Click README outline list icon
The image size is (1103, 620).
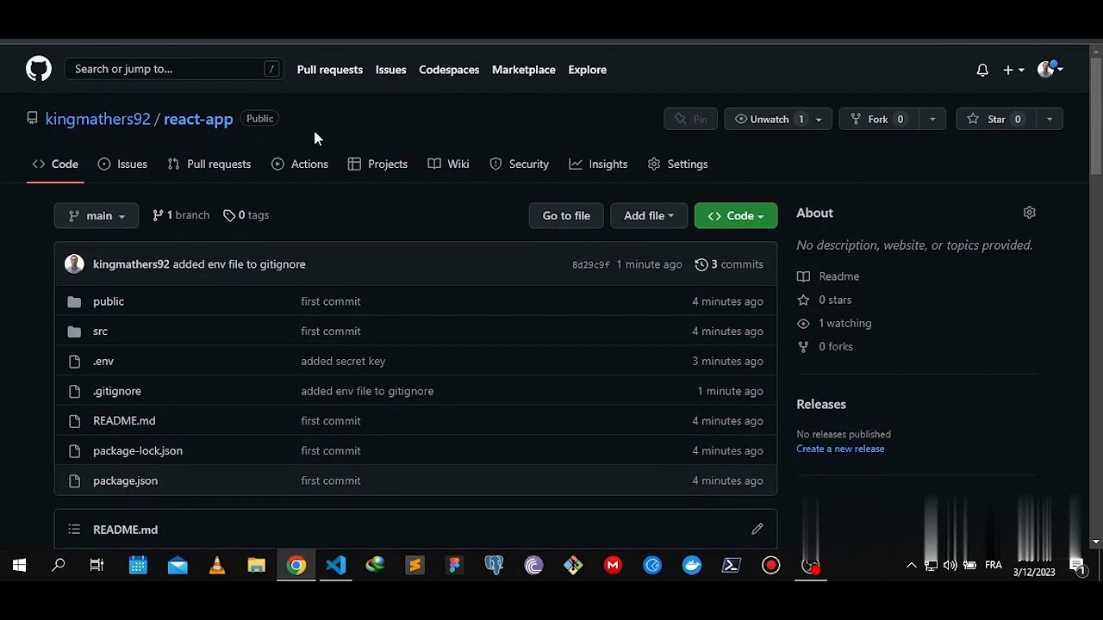tap(74, 530)
